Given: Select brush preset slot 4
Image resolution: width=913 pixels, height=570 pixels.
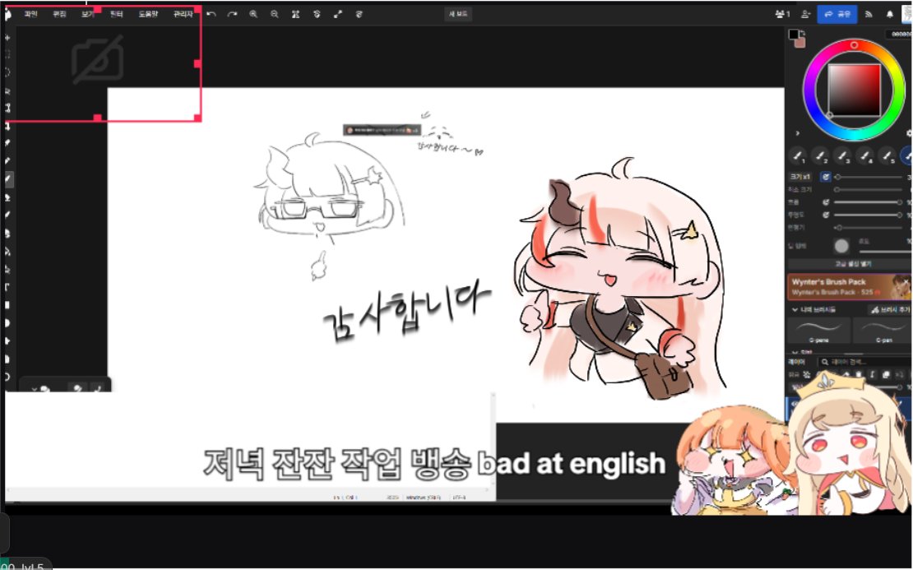Looking at the screenshot, I should (x=864, y=156).
